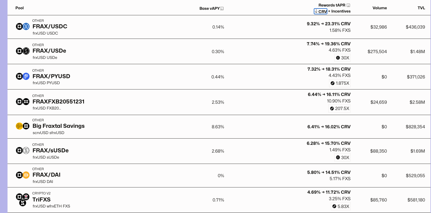Click the DAI token icon in FRAX/DAI row
Viewport: 431px width, 213px height.
[26, 175]
